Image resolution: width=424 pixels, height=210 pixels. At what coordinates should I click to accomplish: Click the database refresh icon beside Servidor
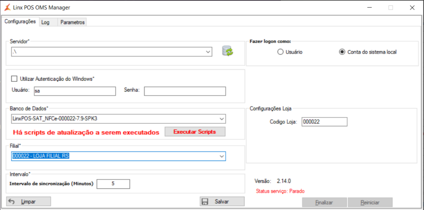(227, 51)
